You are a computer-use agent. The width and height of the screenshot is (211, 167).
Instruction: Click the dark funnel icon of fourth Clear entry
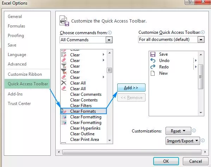64,72
